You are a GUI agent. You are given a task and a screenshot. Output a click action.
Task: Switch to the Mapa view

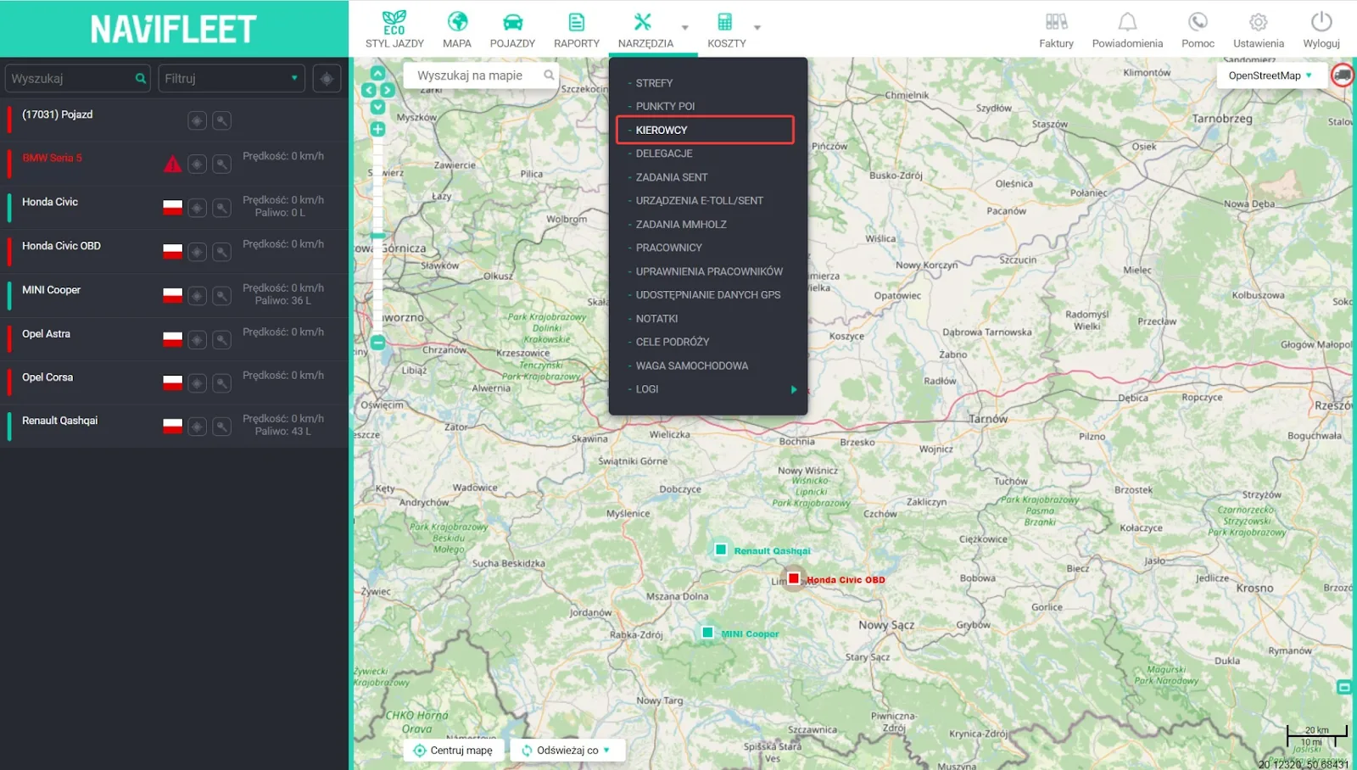pyautogui.click(x=457, y=30)
